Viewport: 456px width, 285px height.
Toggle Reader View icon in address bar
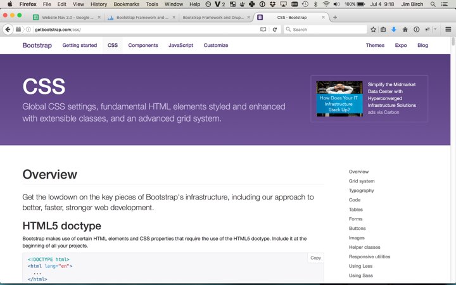click(263, 29)
